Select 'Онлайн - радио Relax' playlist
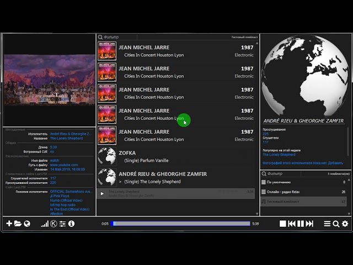The width and height of the screenshot is (353, 265). point(303,192)
